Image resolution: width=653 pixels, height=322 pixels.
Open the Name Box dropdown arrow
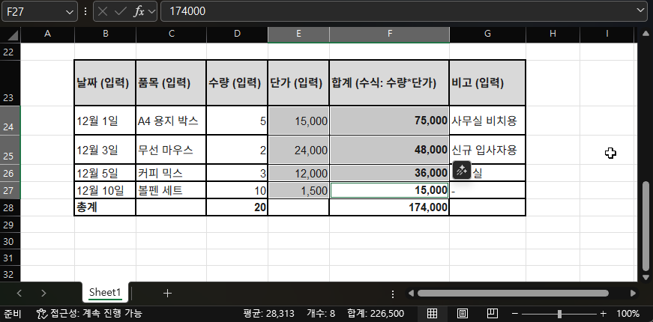(x=70, y=12)
